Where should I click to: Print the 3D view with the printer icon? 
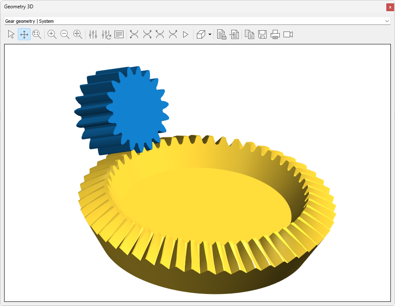point(275,34)
